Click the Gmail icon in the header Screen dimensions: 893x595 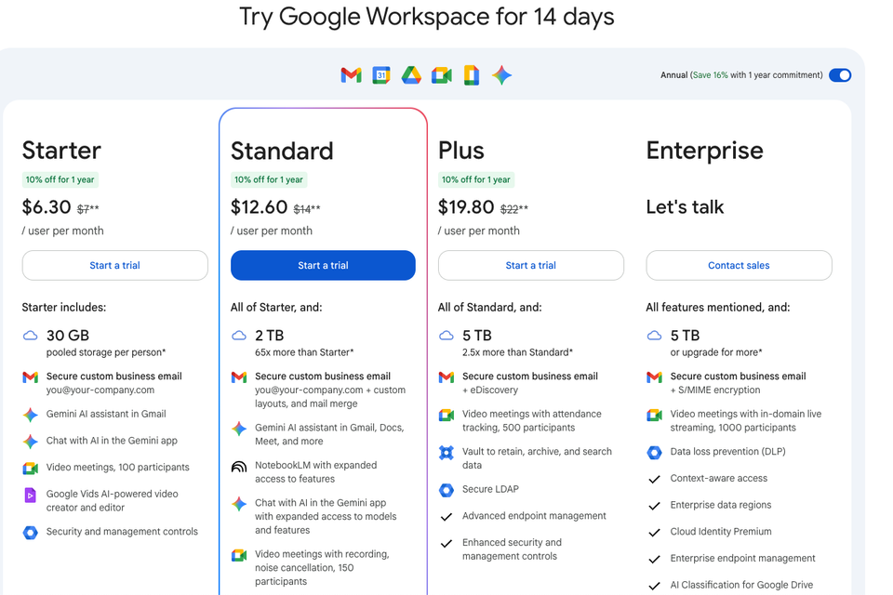coord(351,75)
